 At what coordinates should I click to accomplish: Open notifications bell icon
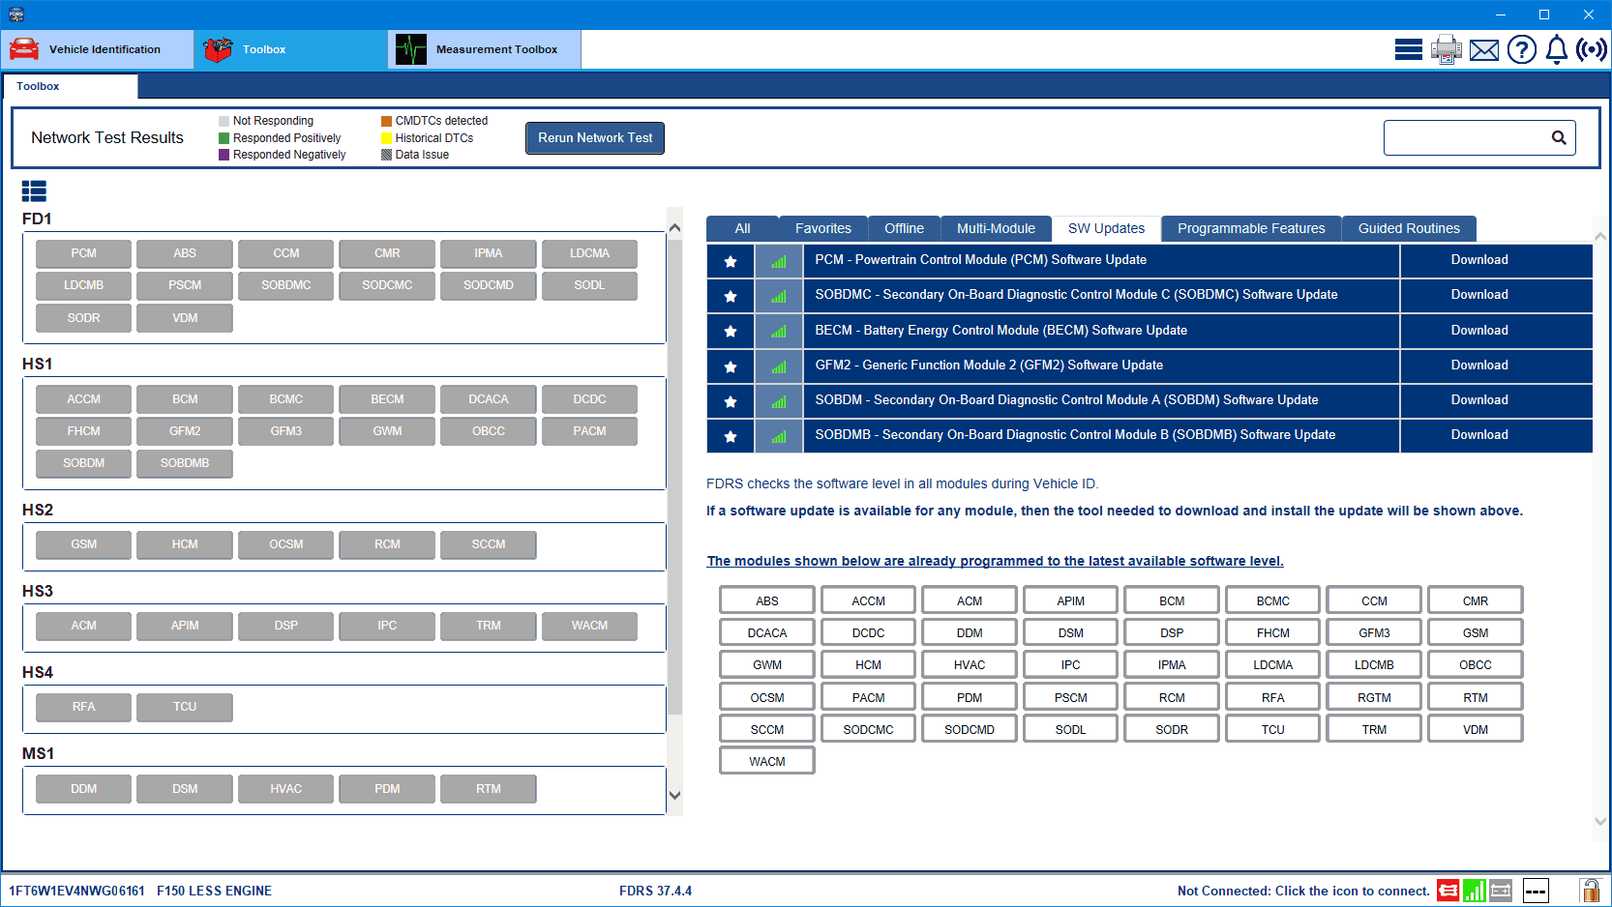(x=1556, y=49)
